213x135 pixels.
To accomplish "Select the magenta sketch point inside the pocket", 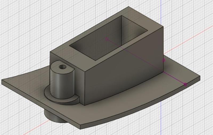I will (x=107, y=39).
